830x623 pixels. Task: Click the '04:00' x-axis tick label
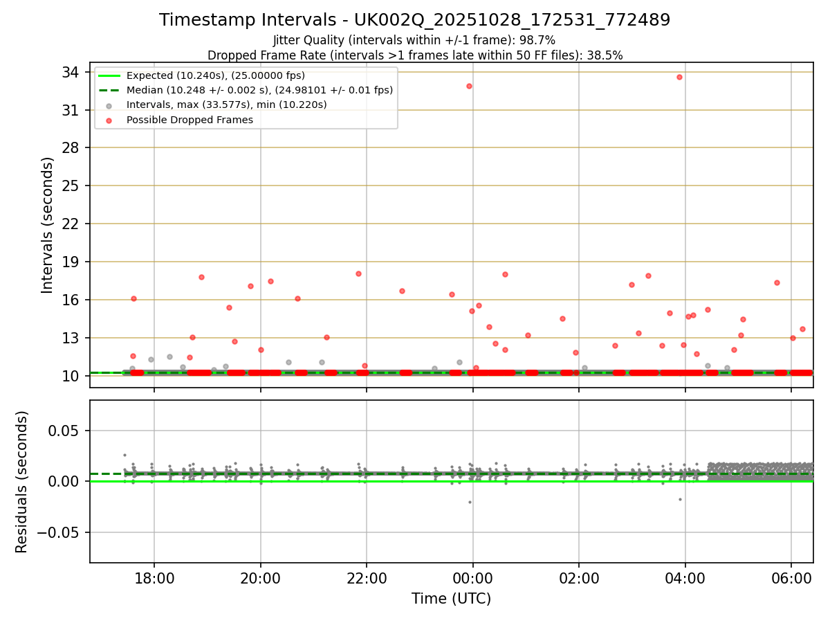(x=685, y=578)
